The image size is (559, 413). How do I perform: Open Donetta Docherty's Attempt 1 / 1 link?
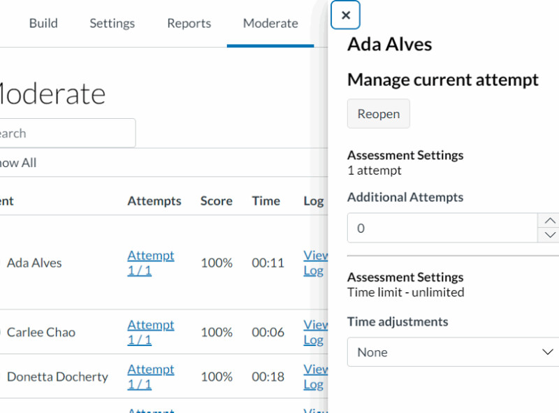coord(150,377)
